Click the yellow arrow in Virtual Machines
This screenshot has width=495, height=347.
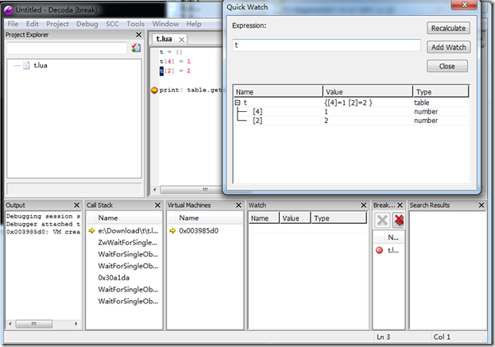pos(172,231)
